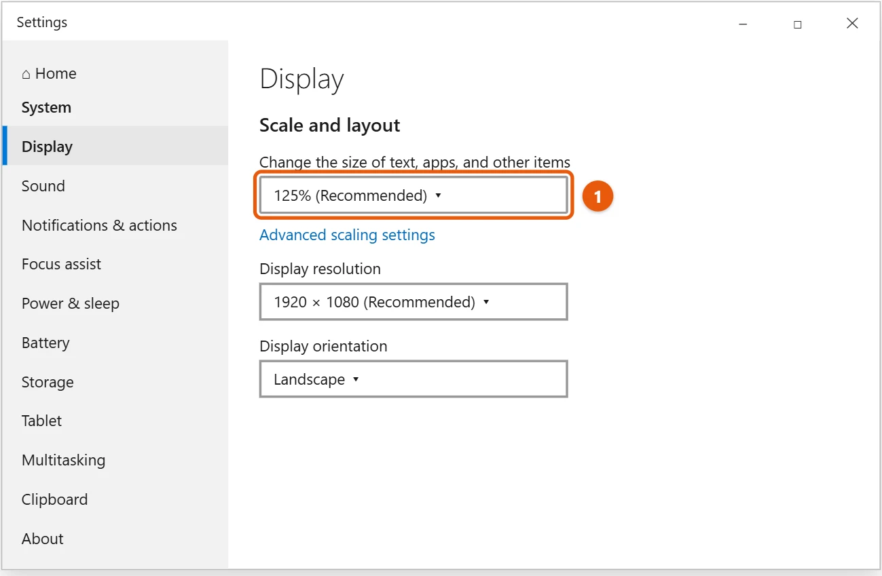
Task: Click the System heading in sidebar
Action: (46, 107)
